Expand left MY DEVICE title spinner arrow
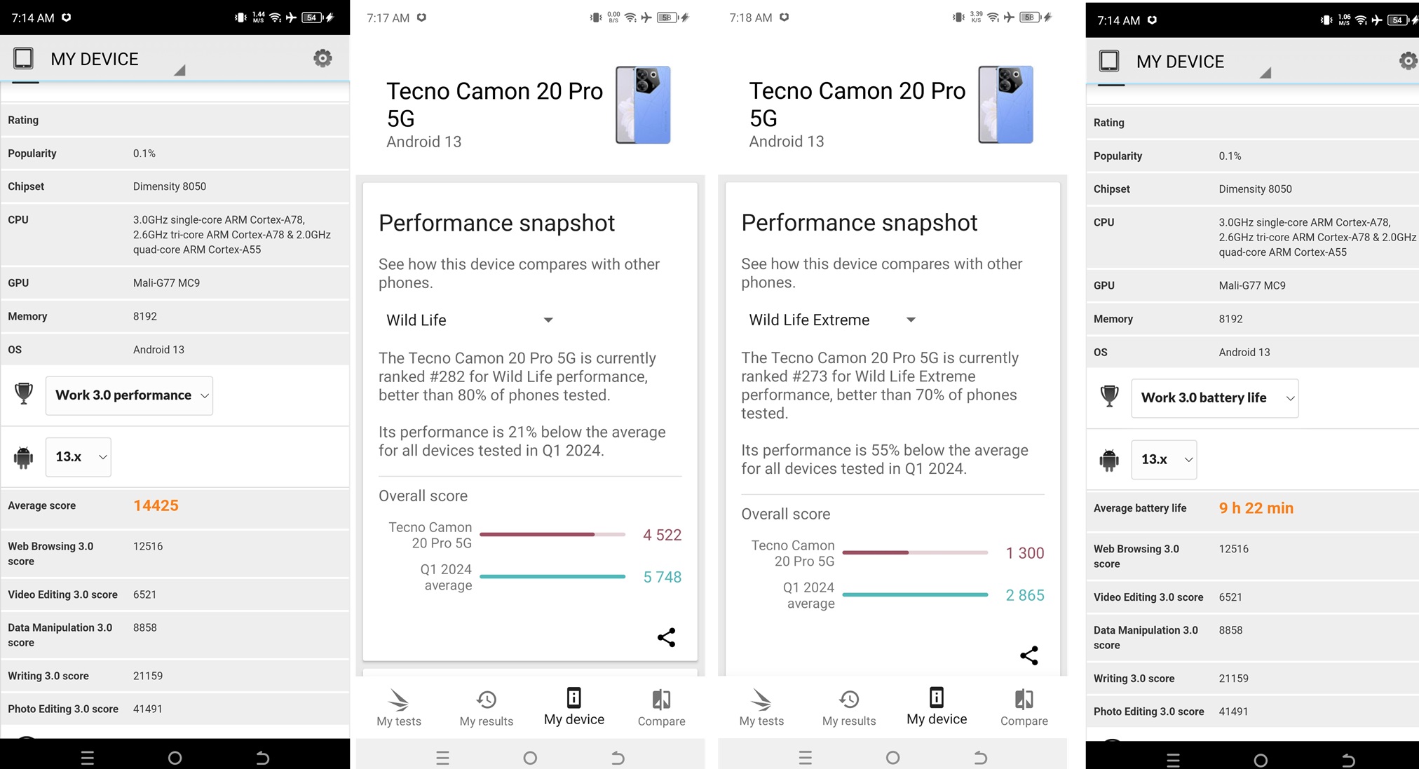This screenshot has width=1419, height=769. (179, 70)
